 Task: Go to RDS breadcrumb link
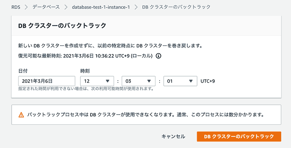coord(16,7)
